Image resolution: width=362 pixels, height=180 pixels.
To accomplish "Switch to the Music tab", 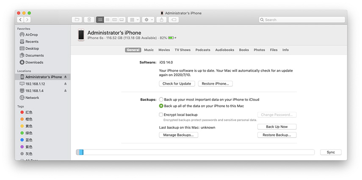I will coord(149,50).
